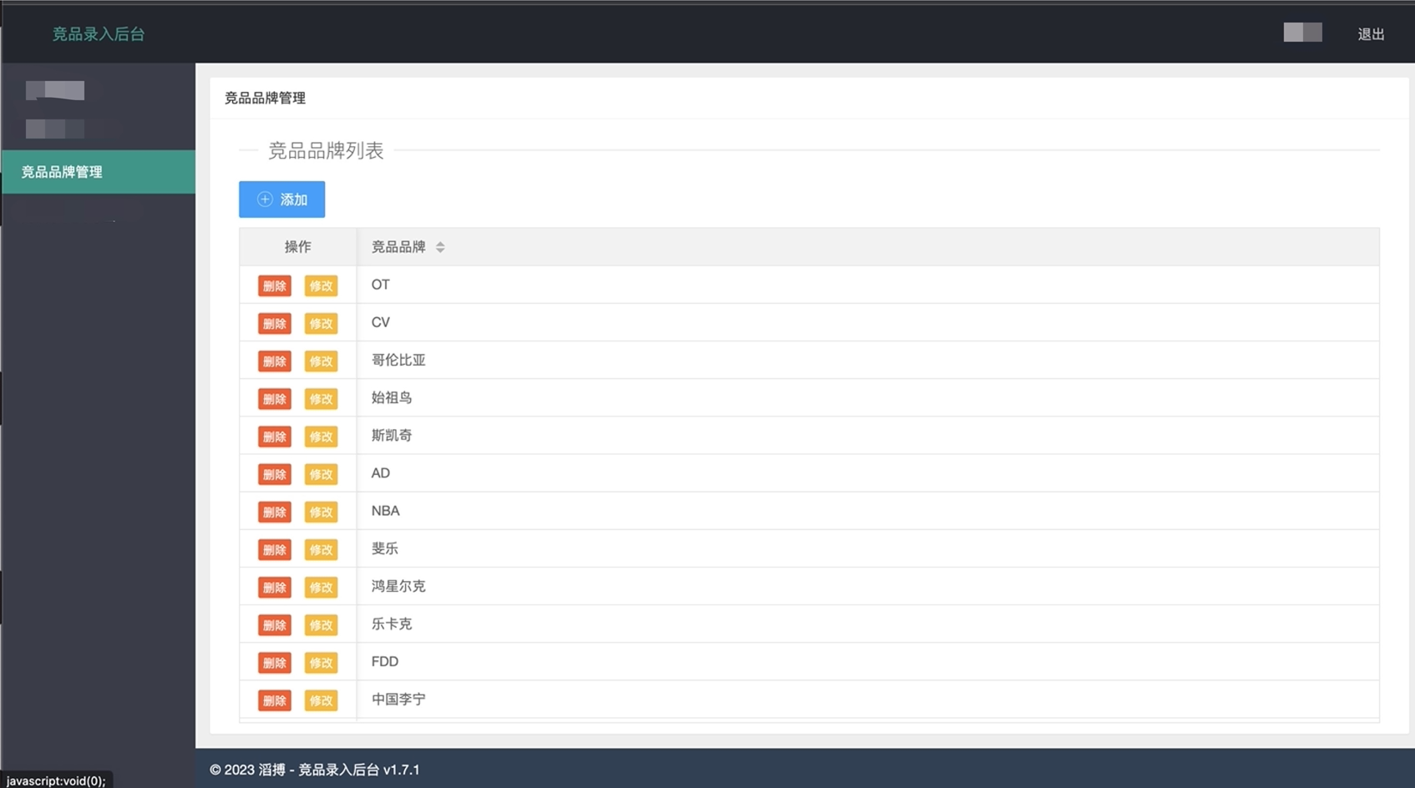Select the 中国李宁 brand name cell

point(868,700)
